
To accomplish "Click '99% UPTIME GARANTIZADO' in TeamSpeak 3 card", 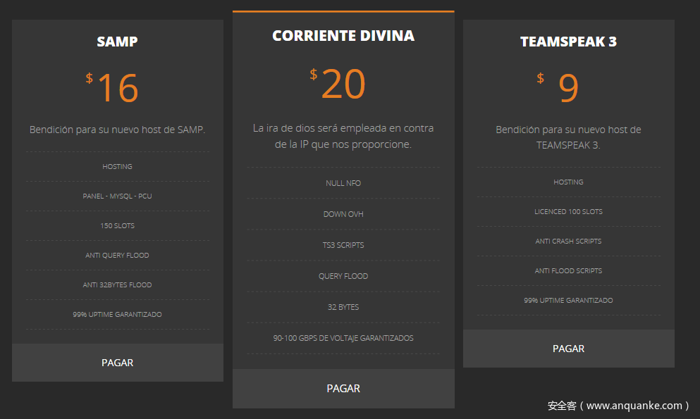I will pyautogui.click(x=568, y=301).
